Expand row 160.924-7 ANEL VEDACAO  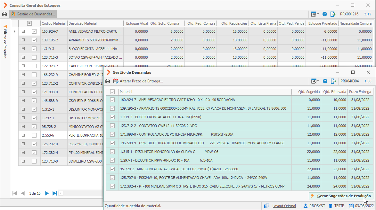(23, 31)
